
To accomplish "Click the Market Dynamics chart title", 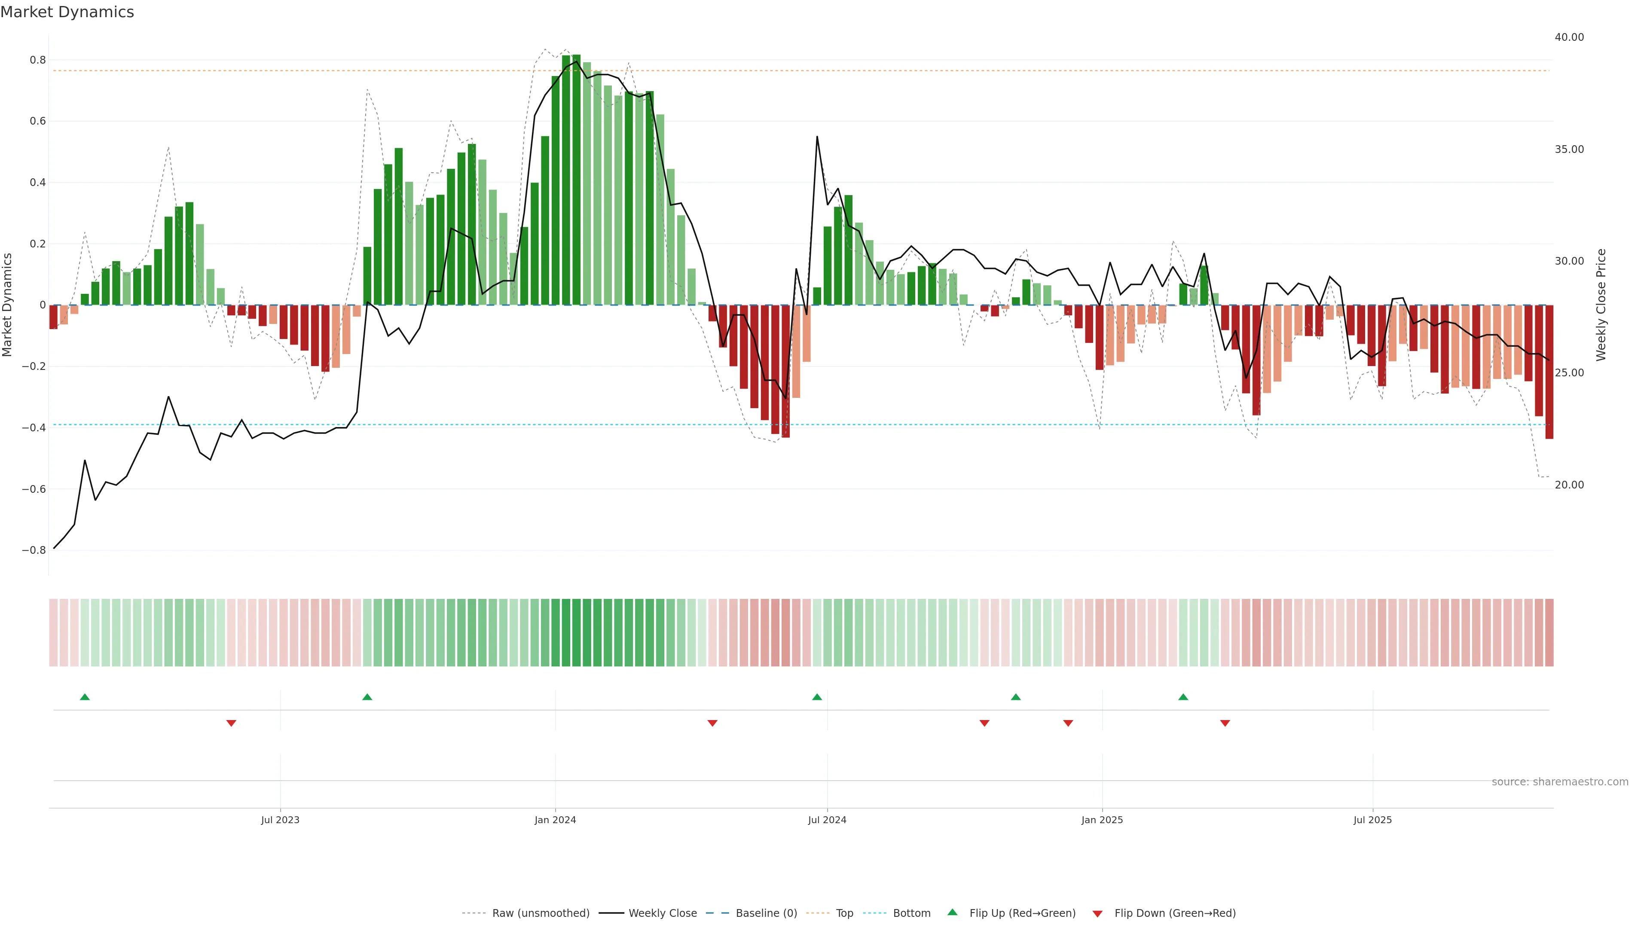I will coord(67,12).
